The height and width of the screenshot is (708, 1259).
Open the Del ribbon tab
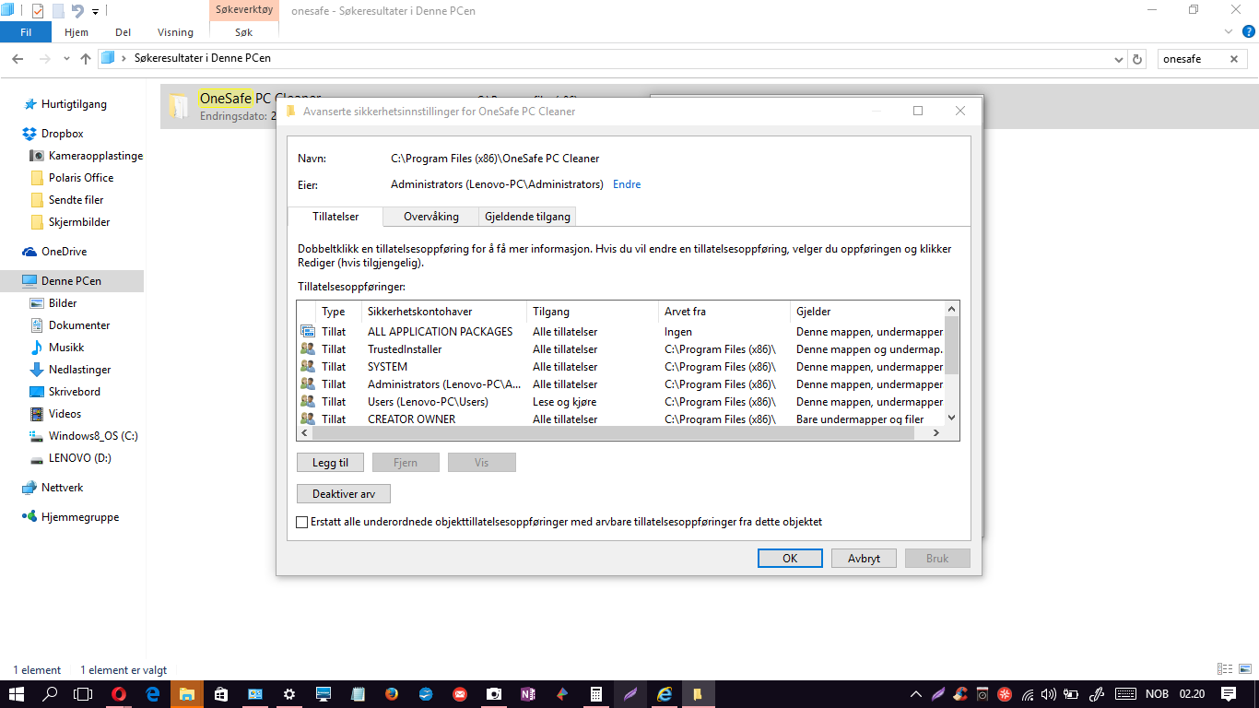[x=123, y=32]
